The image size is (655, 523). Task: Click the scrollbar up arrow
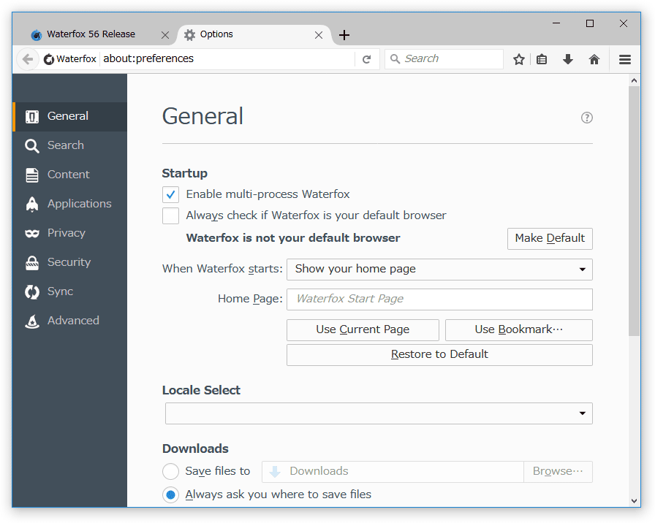(x=634, y=80)
